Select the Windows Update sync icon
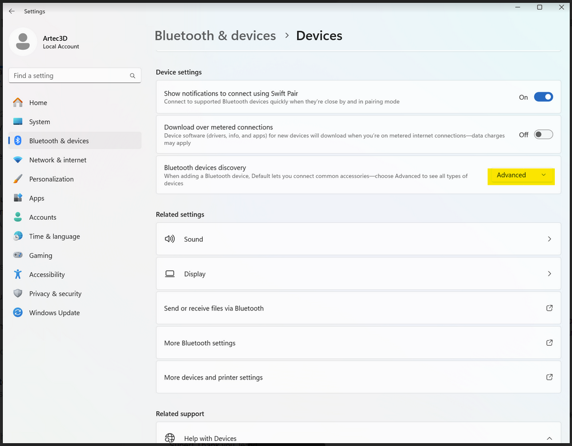 point(18,313)
